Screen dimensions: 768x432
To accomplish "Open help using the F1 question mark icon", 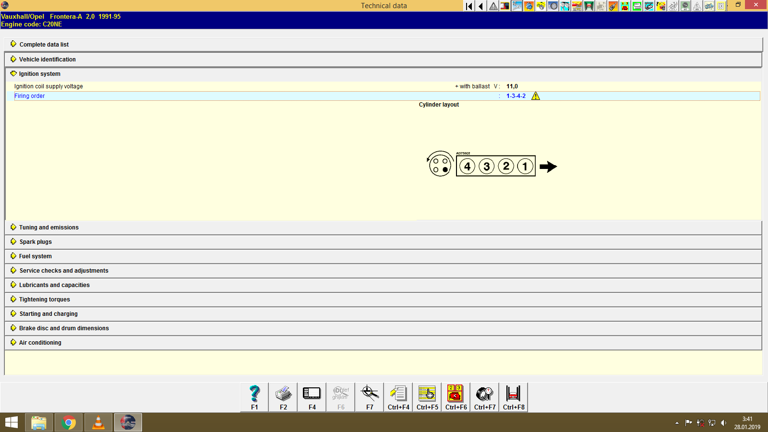I will (254, 396).
